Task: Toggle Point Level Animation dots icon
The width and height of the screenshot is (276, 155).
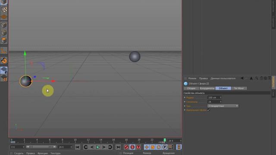Action: pos(171,147)
